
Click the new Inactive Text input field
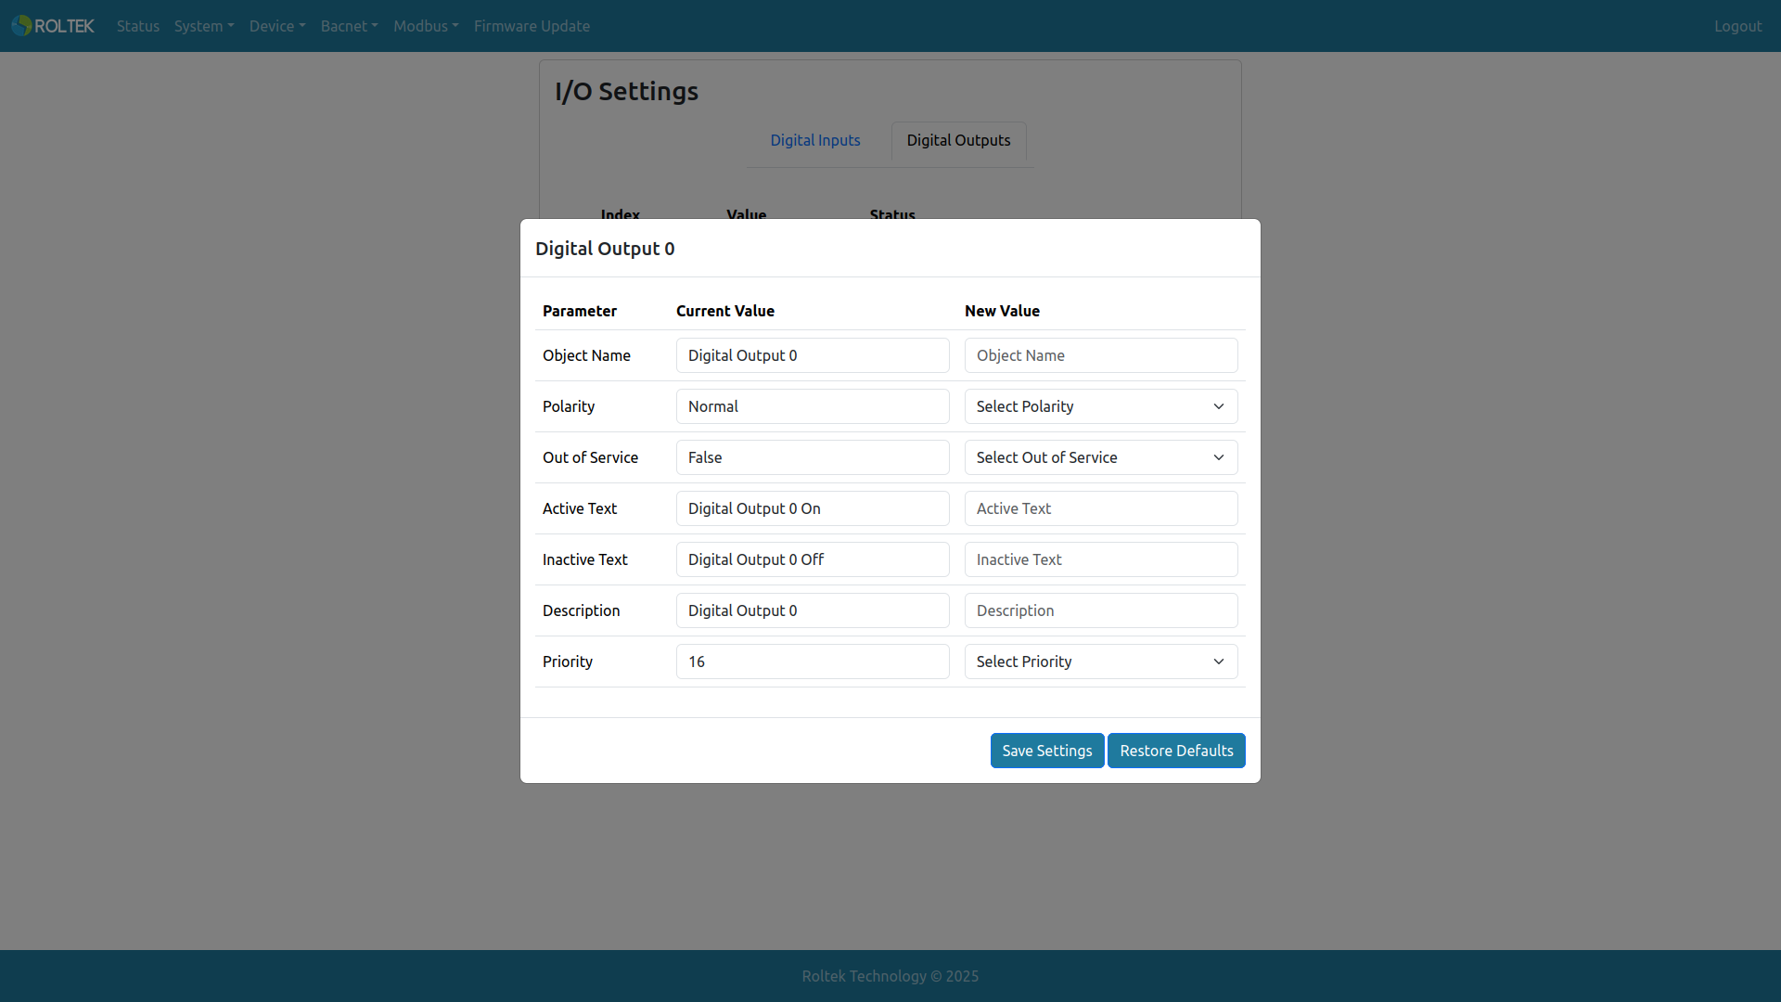(1101, 559)
